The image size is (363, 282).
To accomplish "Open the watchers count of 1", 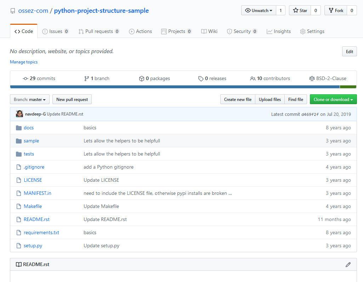I will point(280,10).
